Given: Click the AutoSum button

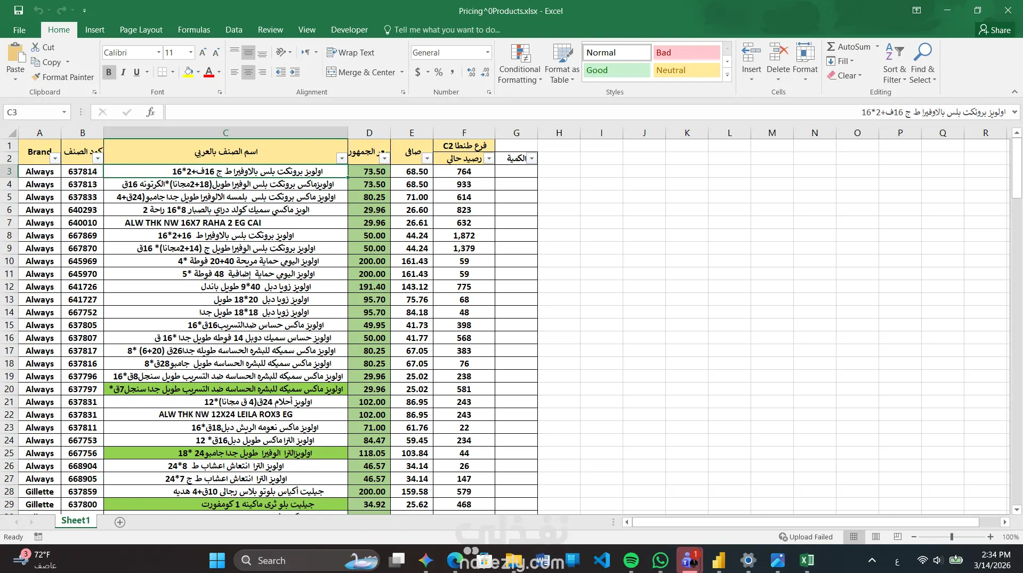Looking at the screenshot, I should pos(849,47).
